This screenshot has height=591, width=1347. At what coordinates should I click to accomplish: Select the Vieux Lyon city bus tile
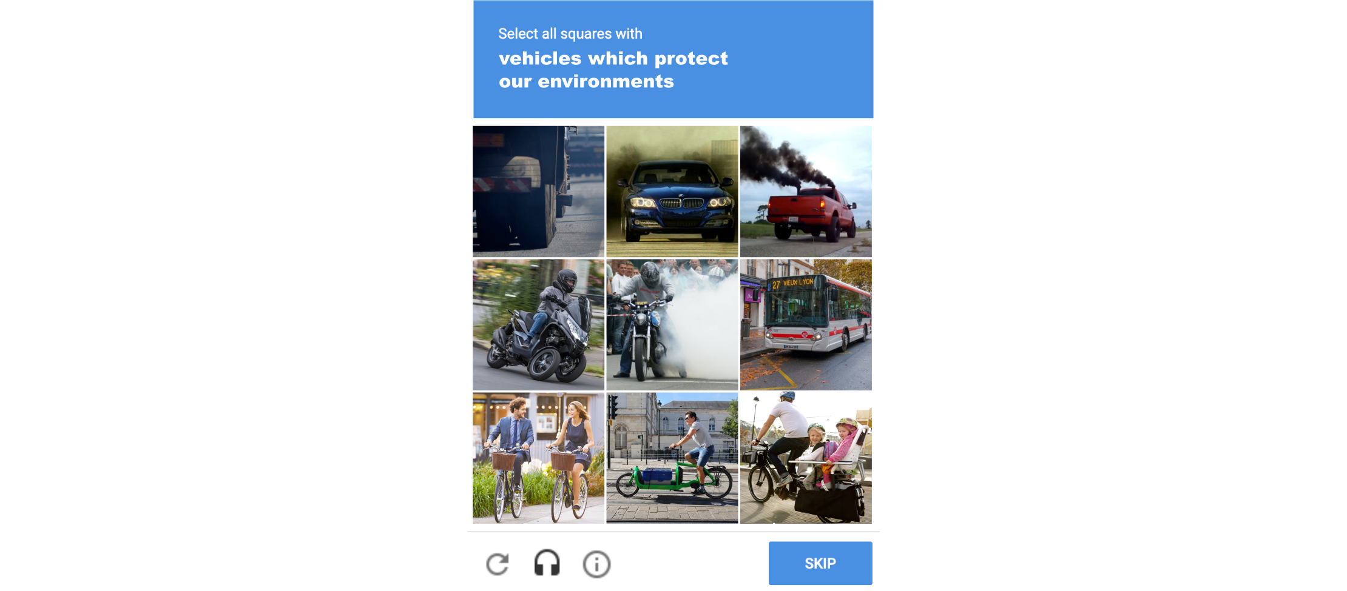pyautogui.click(x=806, y=325)
